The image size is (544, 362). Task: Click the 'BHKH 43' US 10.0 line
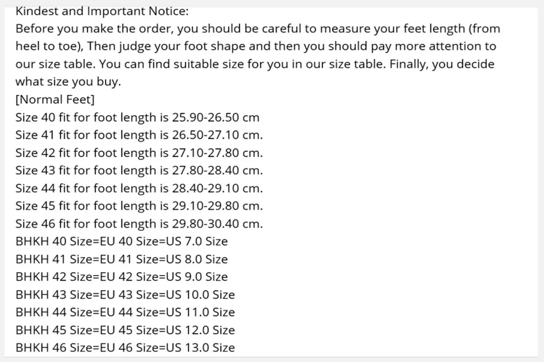[x=125, y=295]
